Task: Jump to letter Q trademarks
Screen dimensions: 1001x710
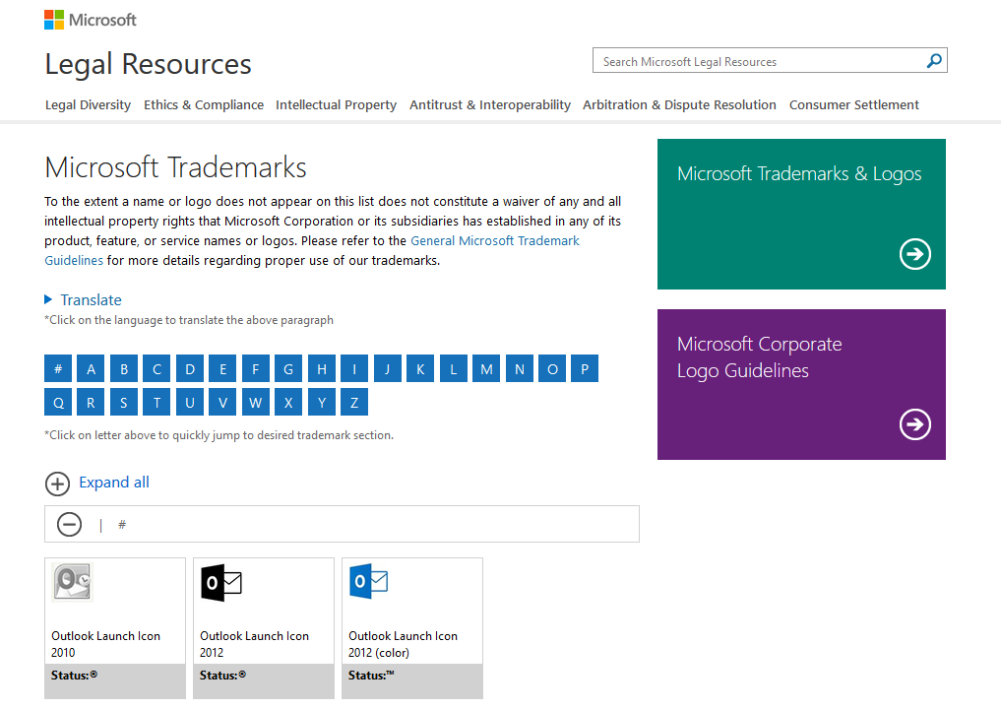Action: click(x=58, y=402)
